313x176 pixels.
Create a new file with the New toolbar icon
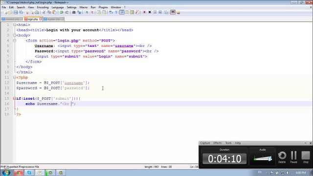coord(5,12)
